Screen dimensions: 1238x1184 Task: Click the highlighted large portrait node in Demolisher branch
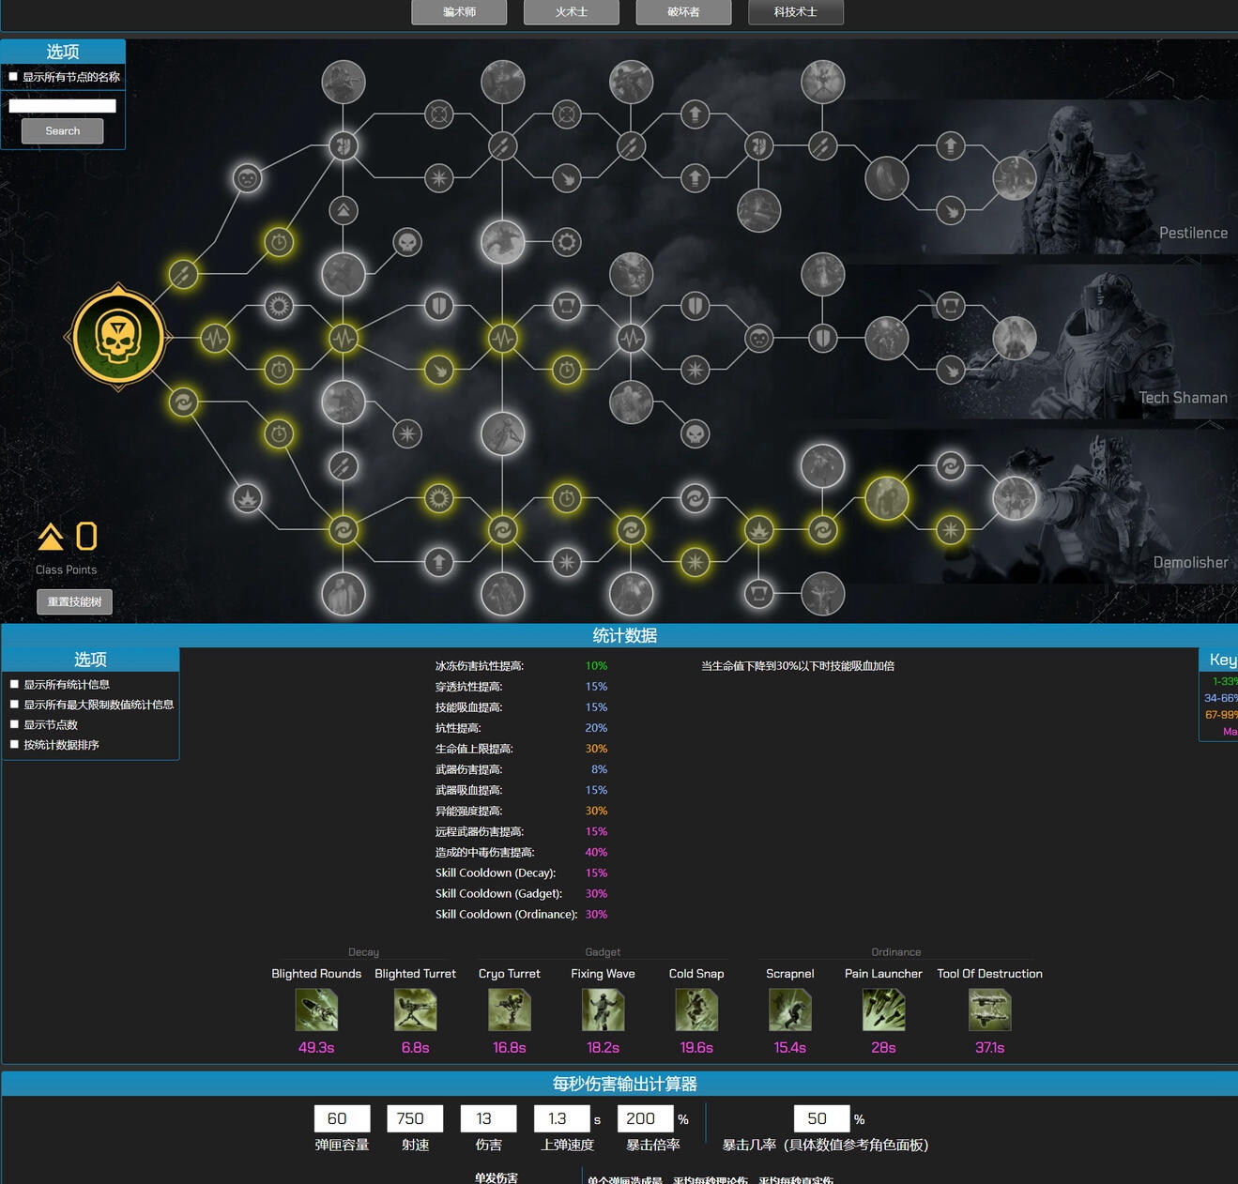[x=886, y=498]
